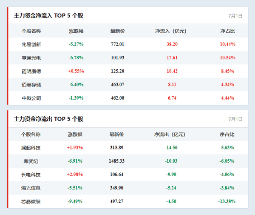Select stock name 中微公司

coord(31,98)
